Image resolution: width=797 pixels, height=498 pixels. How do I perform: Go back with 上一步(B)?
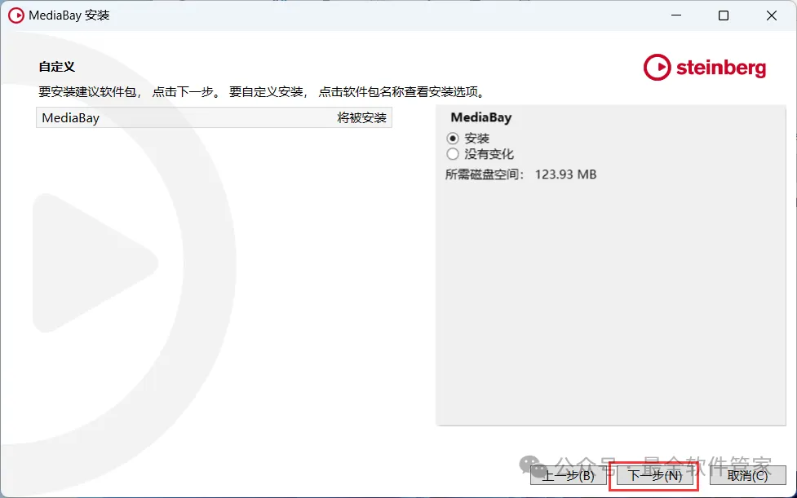(569, 476)
